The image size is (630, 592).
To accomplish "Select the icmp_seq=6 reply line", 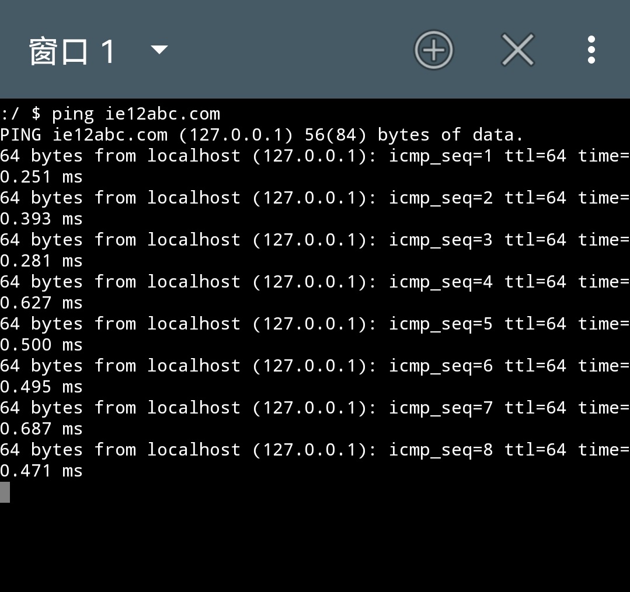I will [x=315, y=376].
